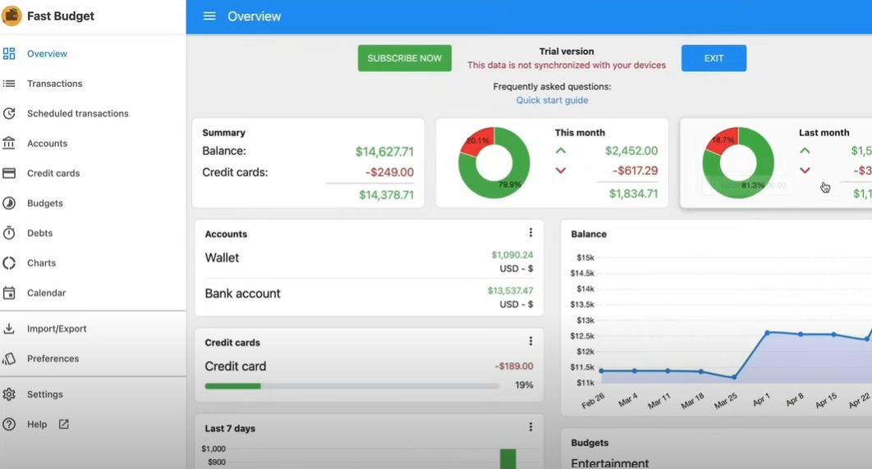The width and height of the screenshot is (872, 469).
Task: Click the -$189.00 credit card amount
Action: pos(514,367)
